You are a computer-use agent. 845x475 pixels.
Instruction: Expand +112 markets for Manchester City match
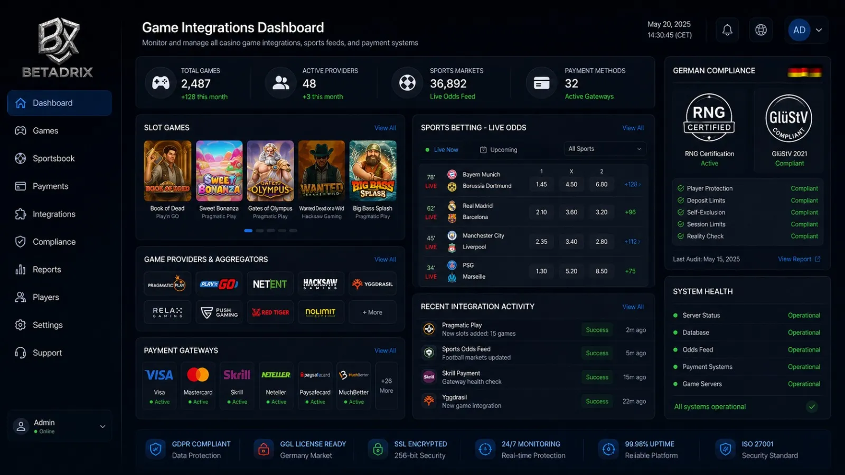click(x=632, y=242)
